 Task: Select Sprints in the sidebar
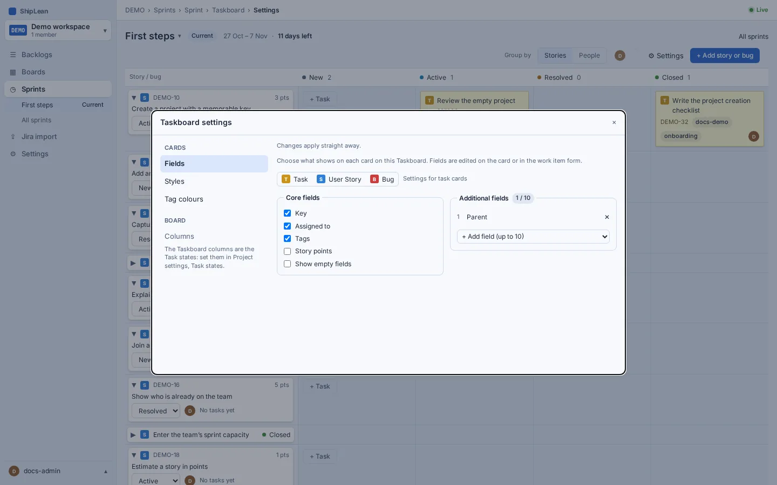point(58,89)
